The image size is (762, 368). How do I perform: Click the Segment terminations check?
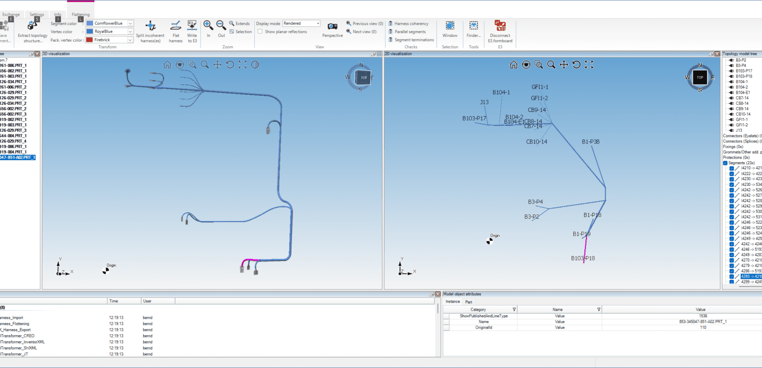413,40
